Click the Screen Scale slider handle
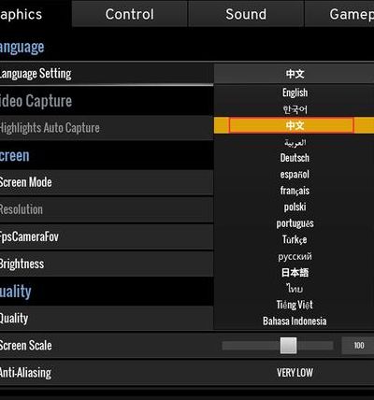This screenshot has width=374, height=400. pos(288,346)
